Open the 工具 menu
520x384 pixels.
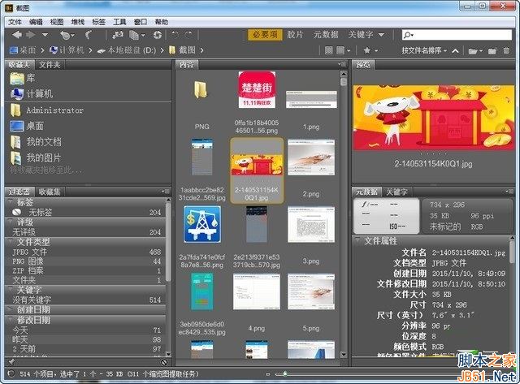pyautogui.click(x=119, y=22)
